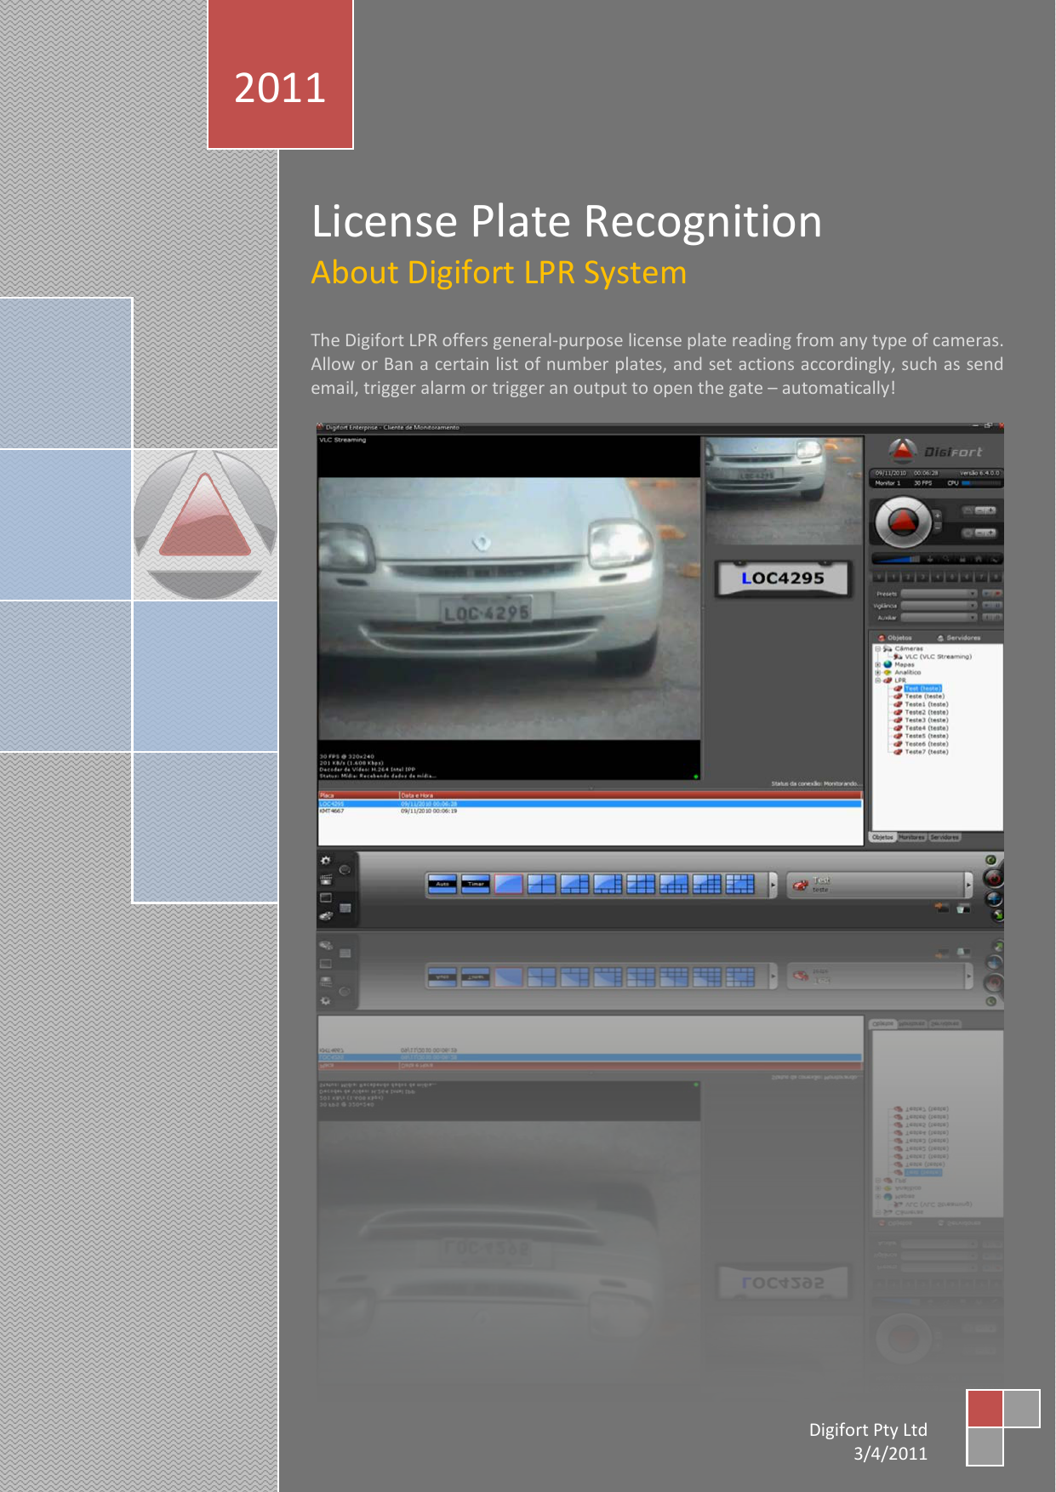
Task: Select plate row KMT4667 in results list
Action: point(590,811)
